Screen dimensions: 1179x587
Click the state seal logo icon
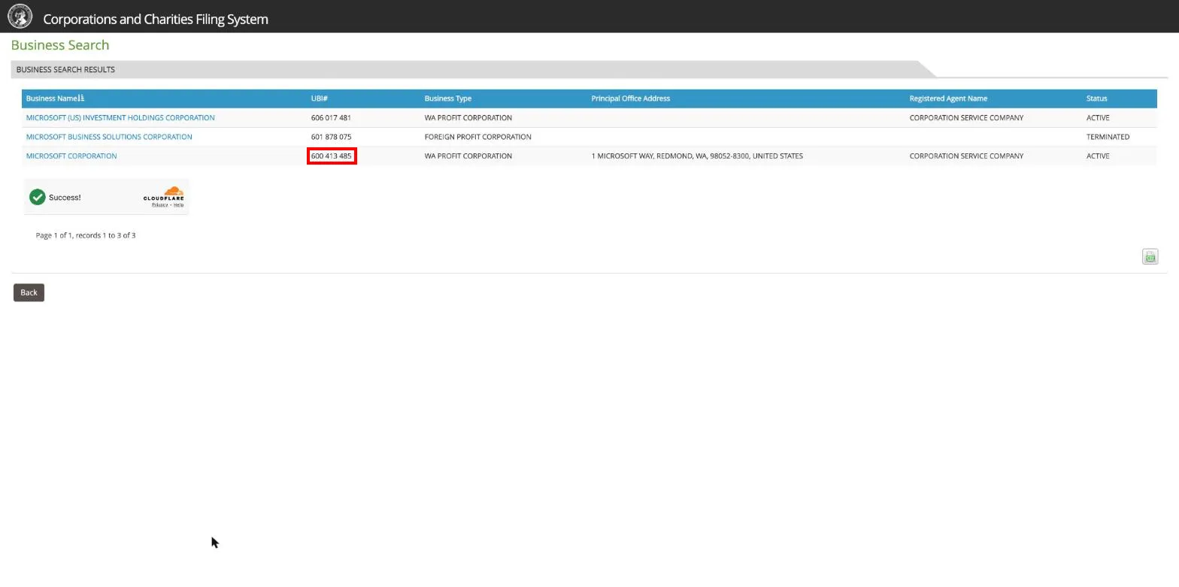coord(20,16)
